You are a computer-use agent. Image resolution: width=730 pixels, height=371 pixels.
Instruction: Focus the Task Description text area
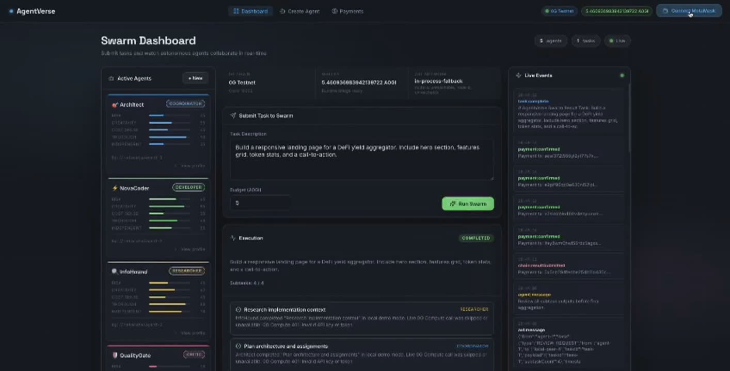(361, 160)
